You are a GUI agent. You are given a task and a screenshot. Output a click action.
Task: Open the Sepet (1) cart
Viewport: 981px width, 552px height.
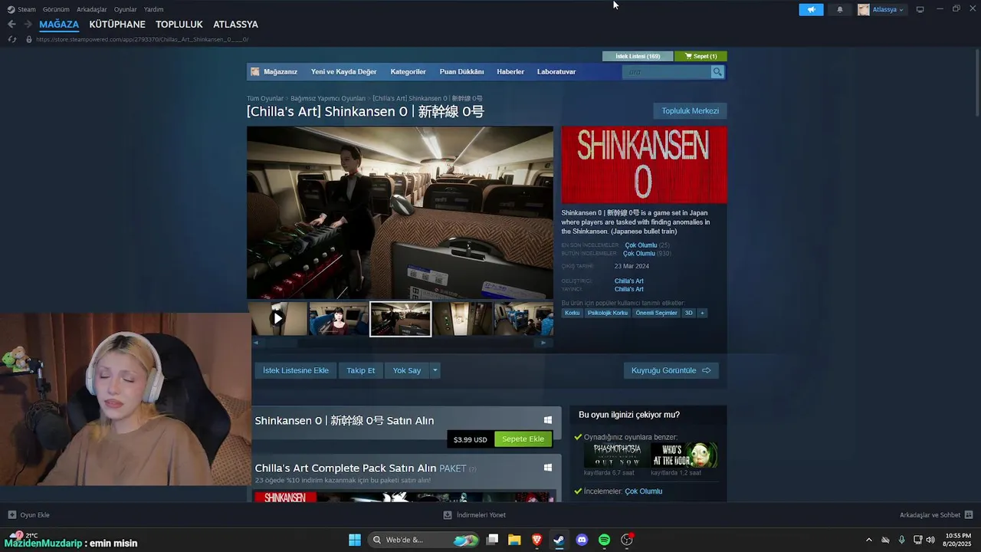(700, 56)
